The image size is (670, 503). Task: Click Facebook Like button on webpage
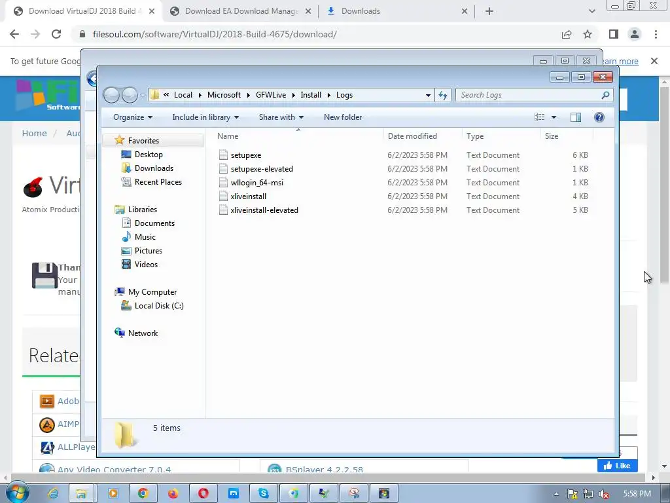pyautogui.click(x=617, y=466)
